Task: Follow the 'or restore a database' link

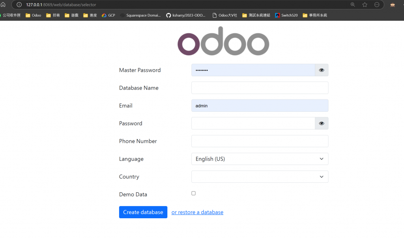Action: pyautogui.click(x=197, y=212)
